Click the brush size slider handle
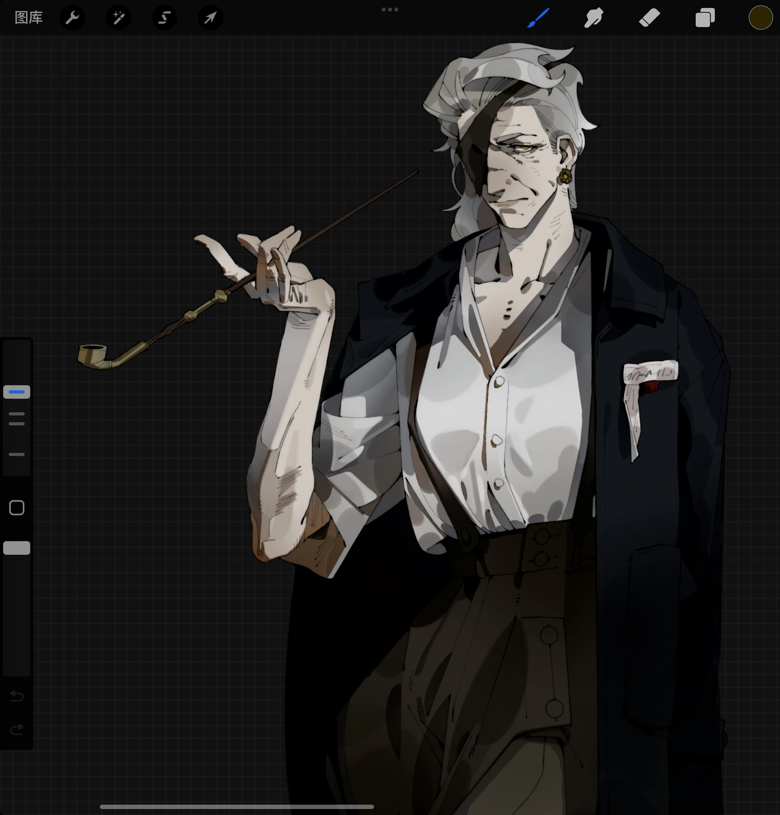 point(17,392)
